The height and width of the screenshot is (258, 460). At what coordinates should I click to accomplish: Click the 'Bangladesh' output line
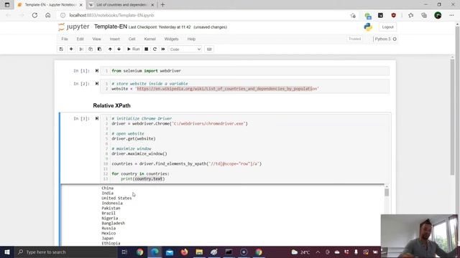coord(114,223)
